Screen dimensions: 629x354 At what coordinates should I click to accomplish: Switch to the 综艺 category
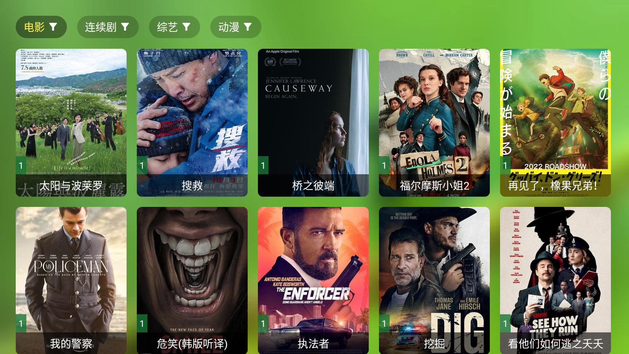(x=175, y=27)
